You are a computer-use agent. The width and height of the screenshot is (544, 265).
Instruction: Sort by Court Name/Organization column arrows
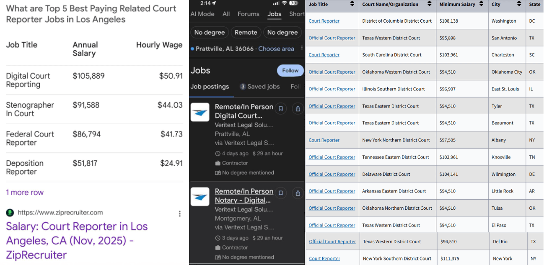(429, 4)
